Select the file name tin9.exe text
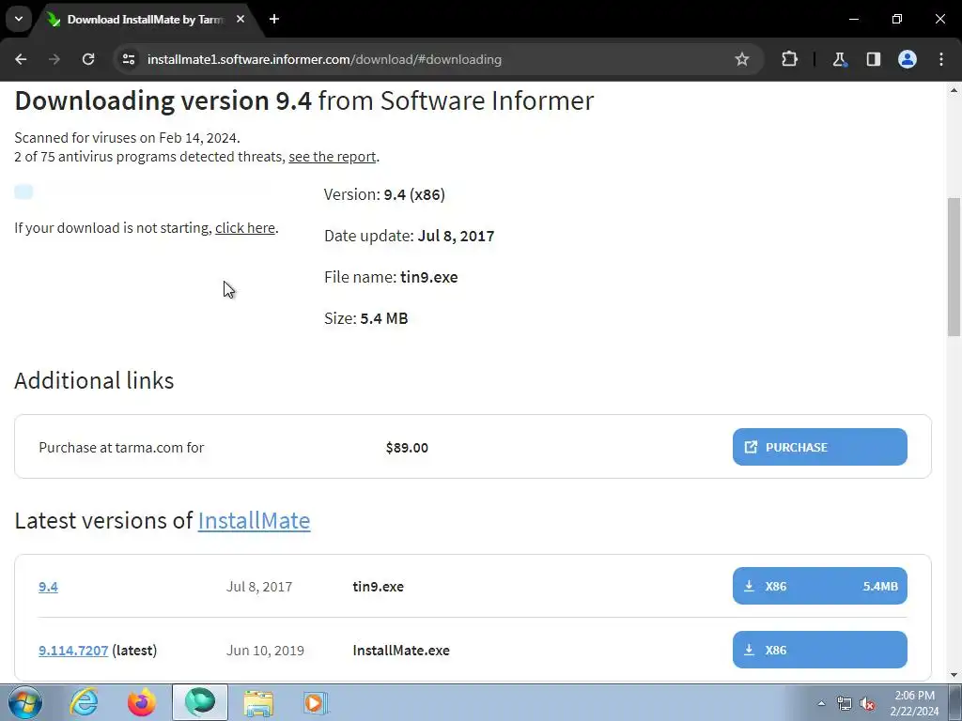This screenshot has width=962, height=721. (x=428, y=277)
